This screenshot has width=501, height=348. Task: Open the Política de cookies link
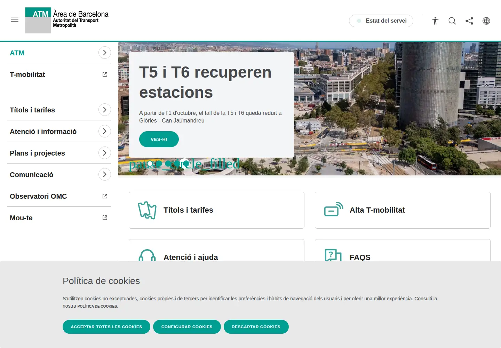click(97, 306)
